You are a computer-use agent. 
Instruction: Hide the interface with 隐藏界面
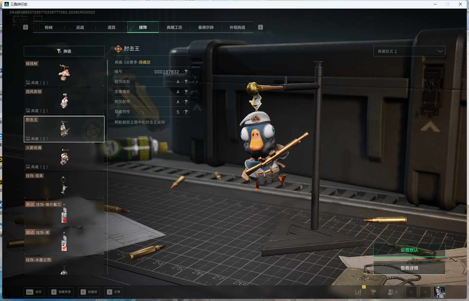point(61,292)
